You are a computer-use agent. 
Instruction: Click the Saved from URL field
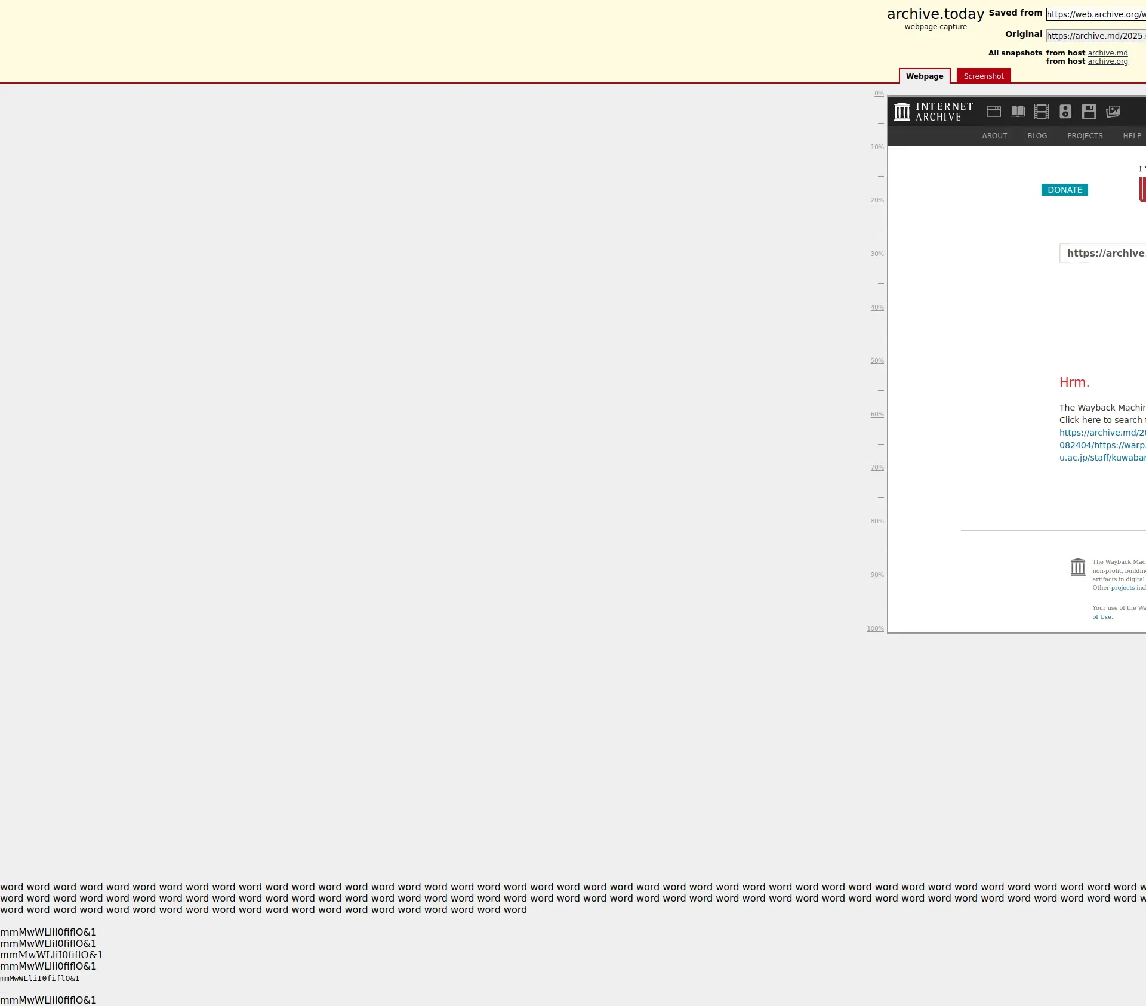[x=1095, y=14]
